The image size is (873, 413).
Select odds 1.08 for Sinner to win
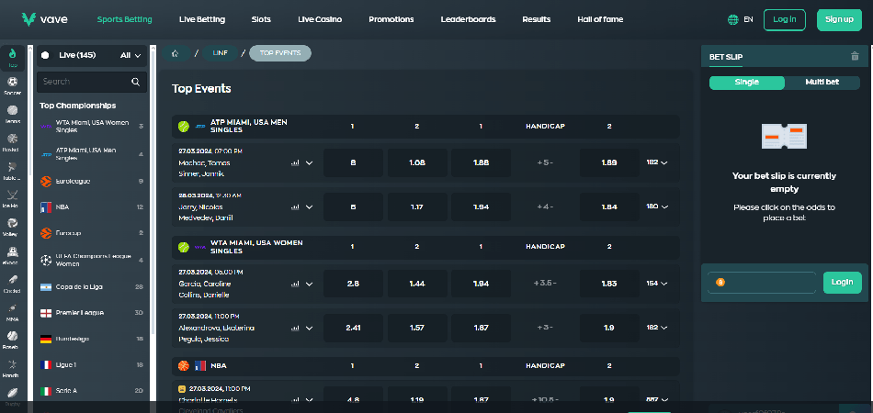click(x=416, y=163)
